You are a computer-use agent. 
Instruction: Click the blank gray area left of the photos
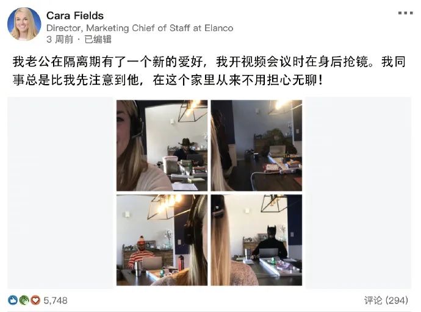60,193
